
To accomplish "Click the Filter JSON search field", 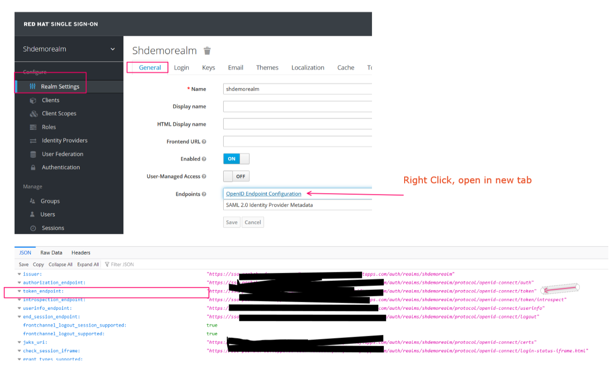I will [x=122, y=265].
